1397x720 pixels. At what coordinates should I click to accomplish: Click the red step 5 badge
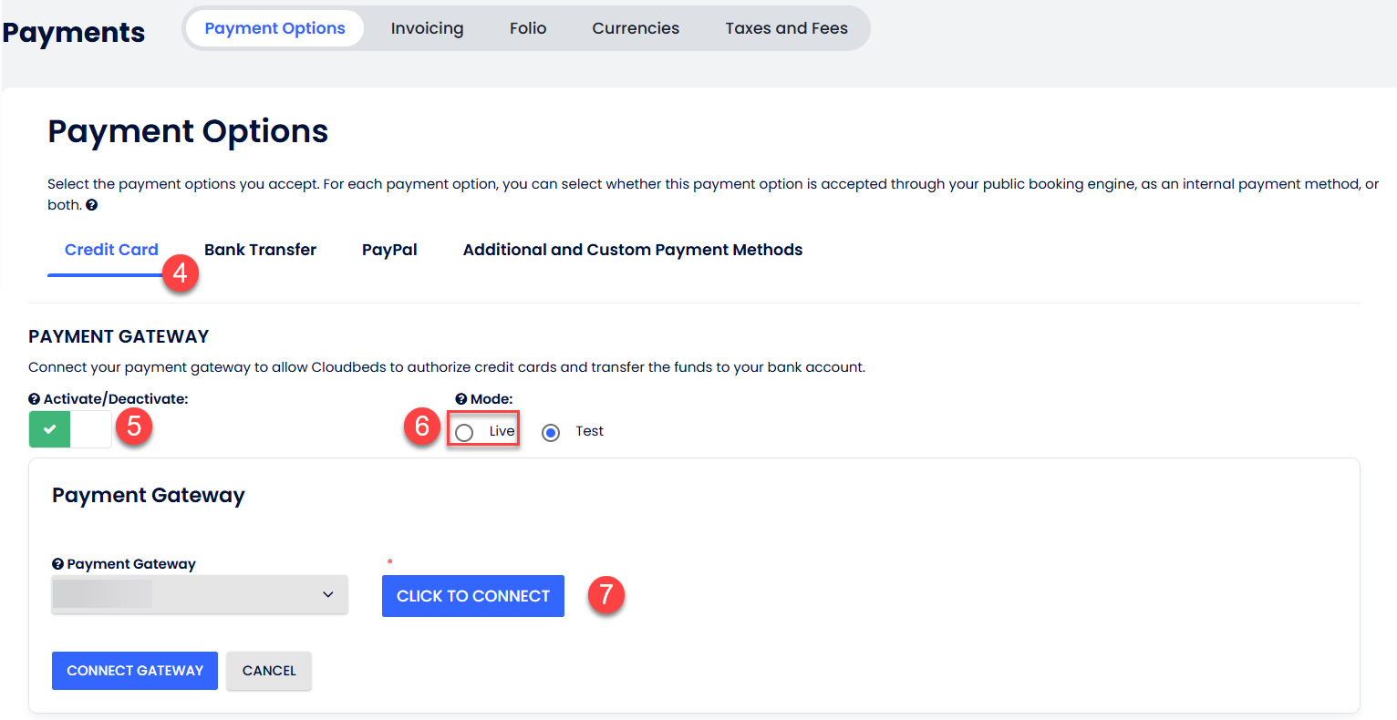(134, 426)
